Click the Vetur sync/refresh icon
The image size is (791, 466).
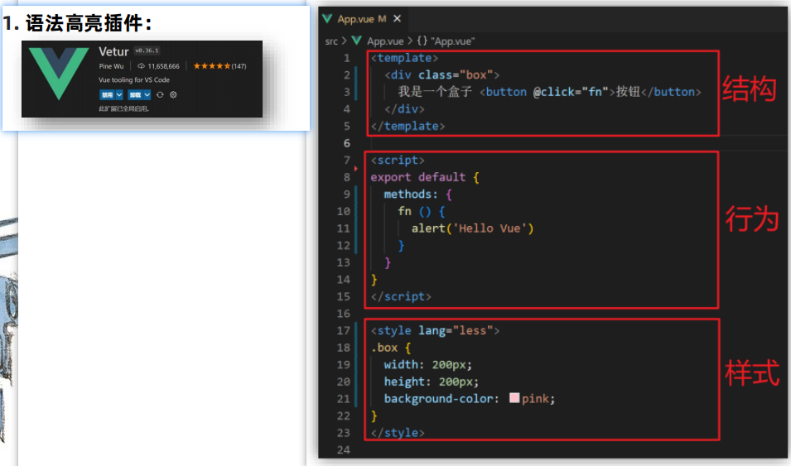[160, 94]
